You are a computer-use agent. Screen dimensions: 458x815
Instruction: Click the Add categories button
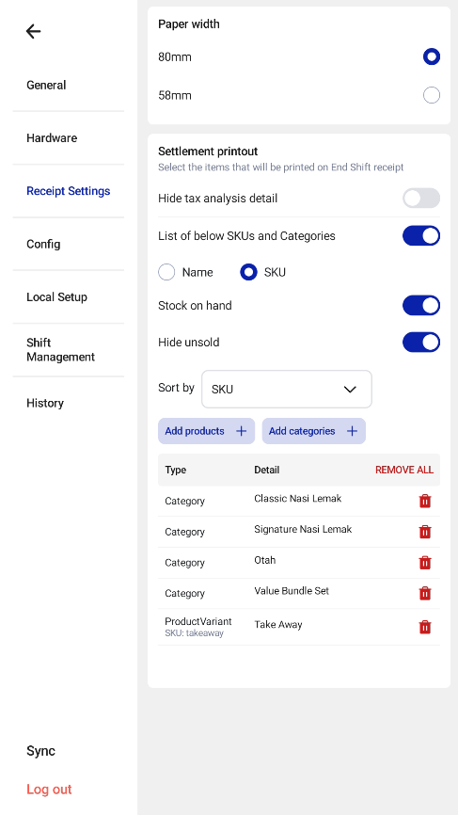314,431
